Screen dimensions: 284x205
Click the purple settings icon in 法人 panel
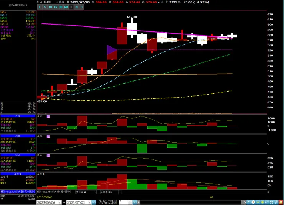[48, 156]
